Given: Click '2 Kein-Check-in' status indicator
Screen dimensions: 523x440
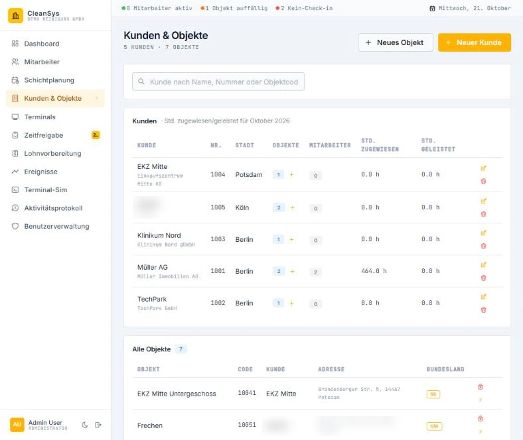Looking at the screenshot, I should coord(304,8).
